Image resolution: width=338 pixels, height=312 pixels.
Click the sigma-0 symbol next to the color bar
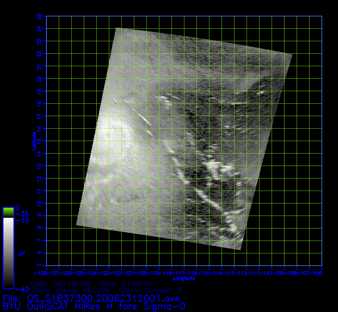tap(22, 254)
